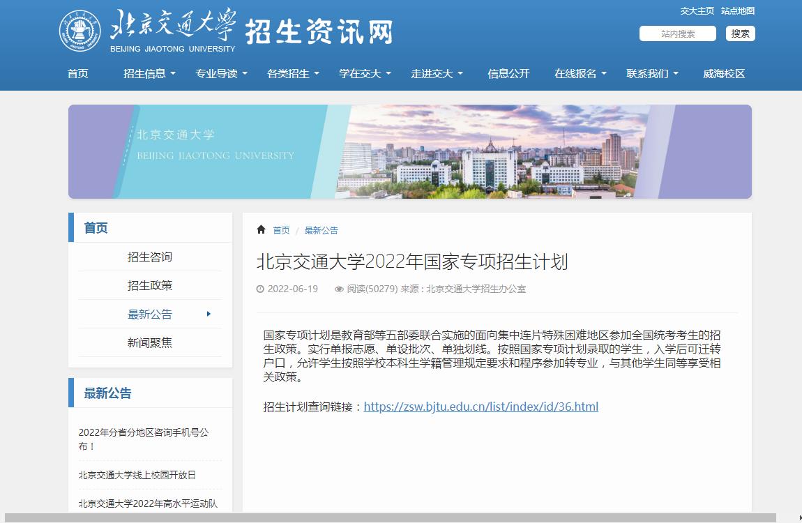Click the 搜索 search button
This screenshot has width=802, height=523.
click(x=740, y=33)
